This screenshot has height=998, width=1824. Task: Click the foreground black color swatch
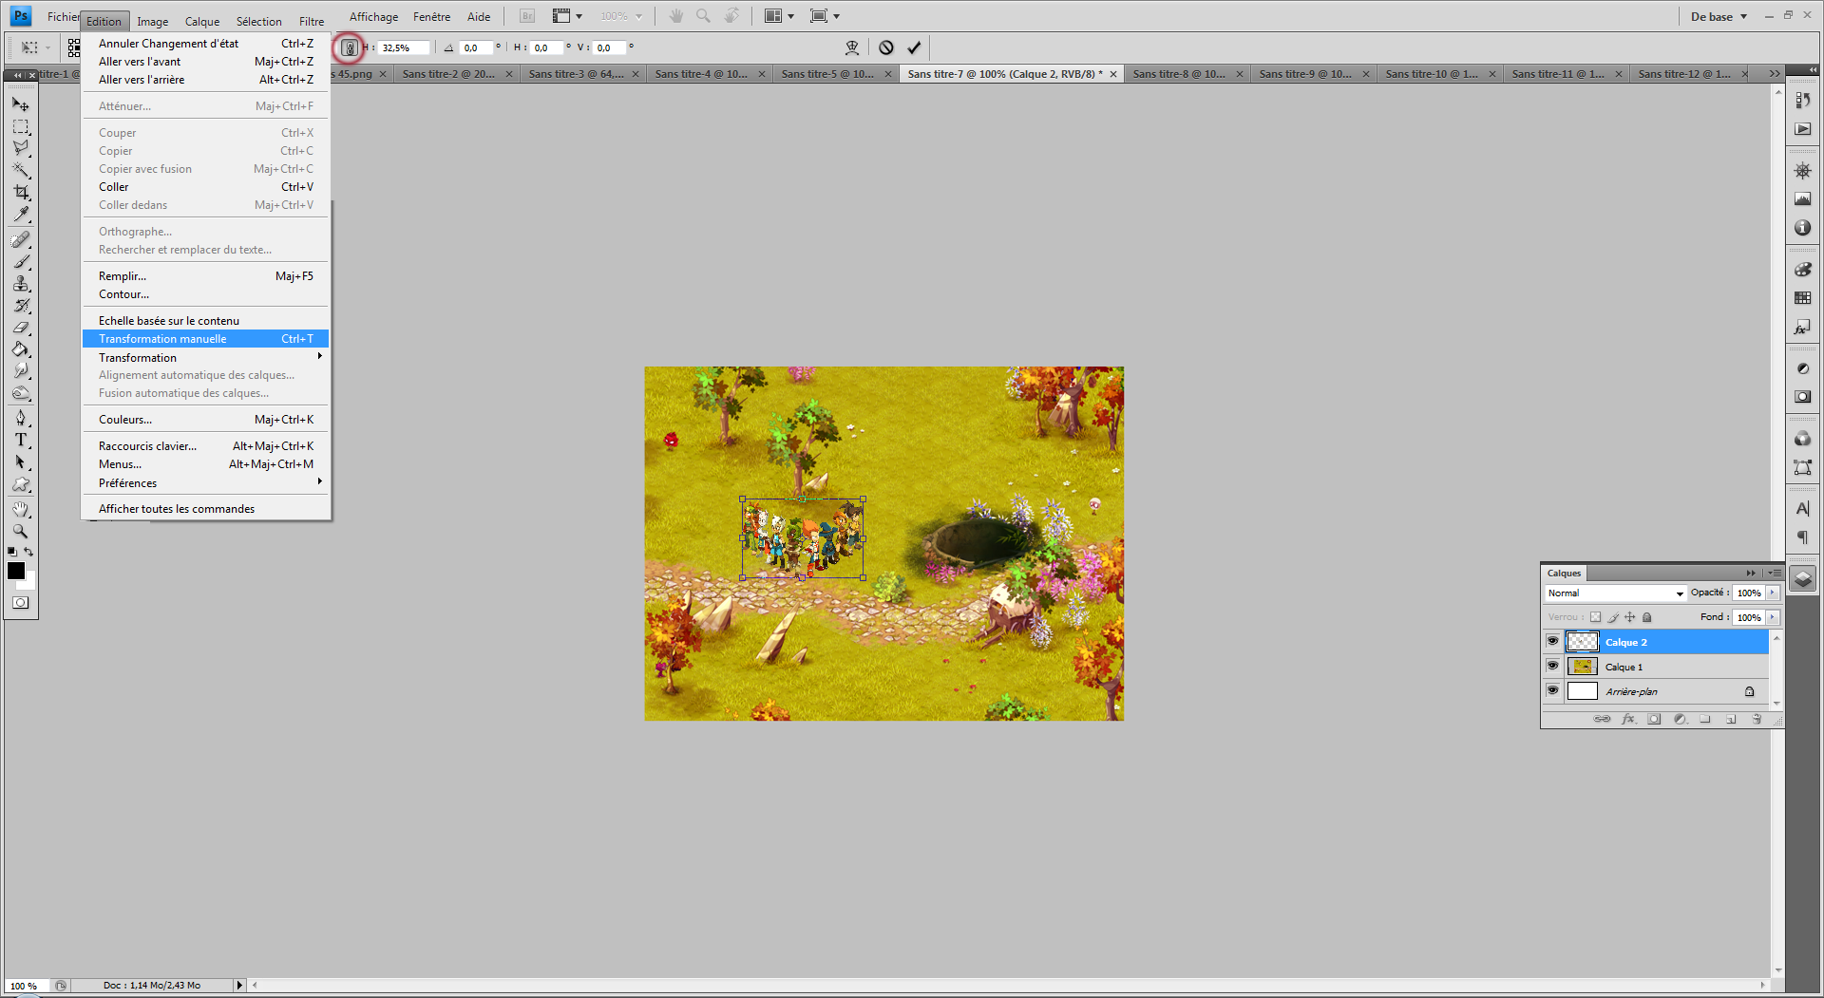15,570
